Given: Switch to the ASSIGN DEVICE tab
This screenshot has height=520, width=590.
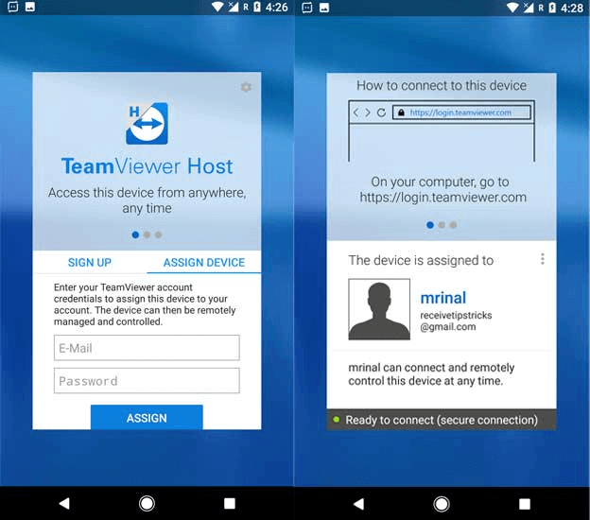Looking at the screenshot, I should coord(204,262).
